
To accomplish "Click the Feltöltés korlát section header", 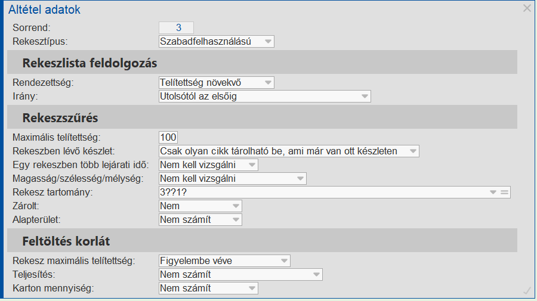I will point(66,242).
